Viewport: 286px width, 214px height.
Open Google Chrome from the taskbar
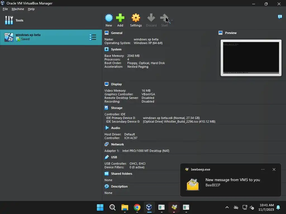(137, 207)
